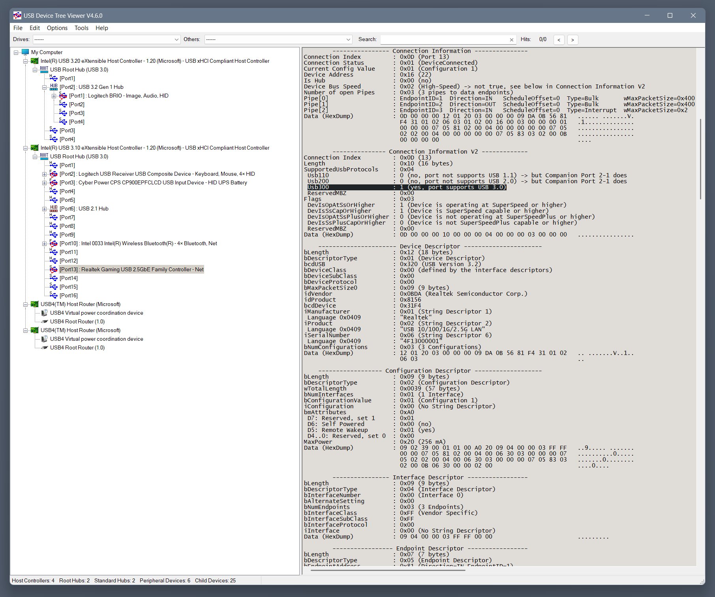715x597 pixels.
Task: Go to next search hit
Action: [x=572, y=39]
